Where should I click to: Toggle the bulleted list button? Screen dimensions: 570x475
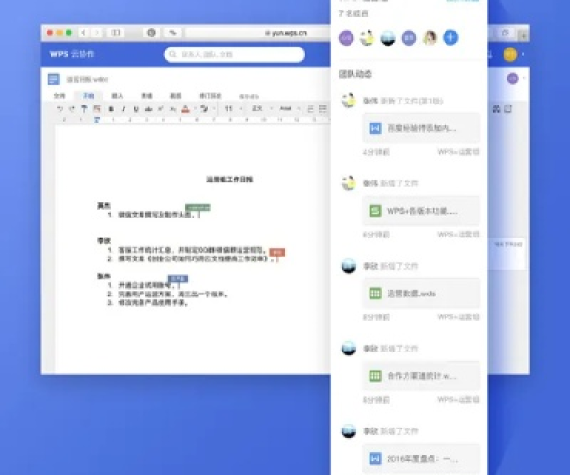tap(322, 108)
